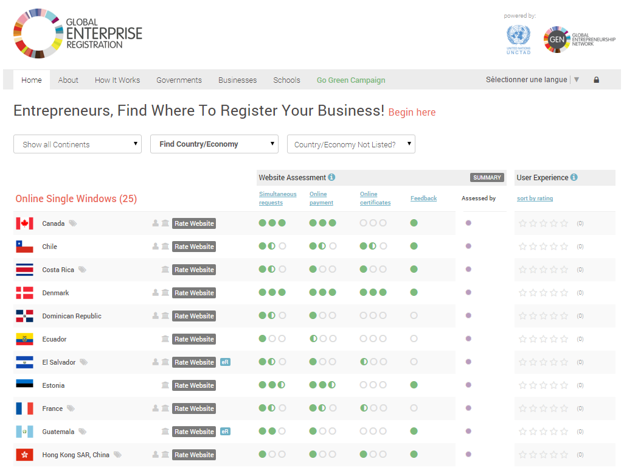Click the UNCTAD logo in the header
The height and width of the screenshot is (470, 624).
point(518,40)
